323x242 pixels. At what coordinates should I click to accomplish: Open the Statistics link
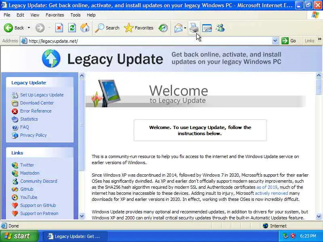point(29,119)
